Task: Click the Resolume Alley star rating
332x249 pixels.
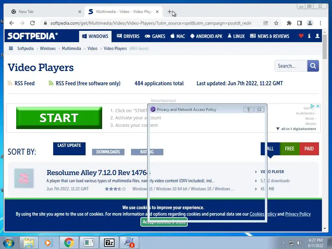Action: 115,189
